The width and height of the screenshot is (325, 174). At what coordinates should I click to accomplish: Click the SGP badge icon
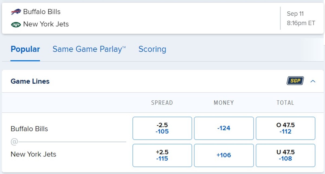[295, 81]
